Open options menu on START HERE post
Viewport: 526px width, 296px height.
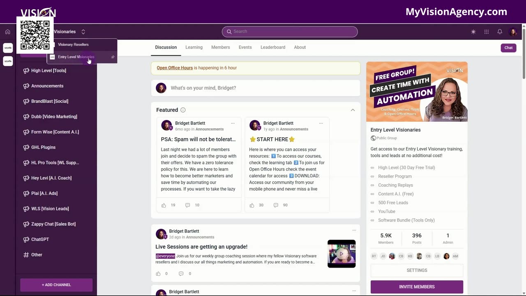pyautogui.click(x=321, y=123)
